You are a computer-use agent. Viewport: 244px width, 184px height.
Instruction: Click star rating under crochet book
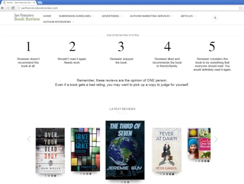click(202, 161)
